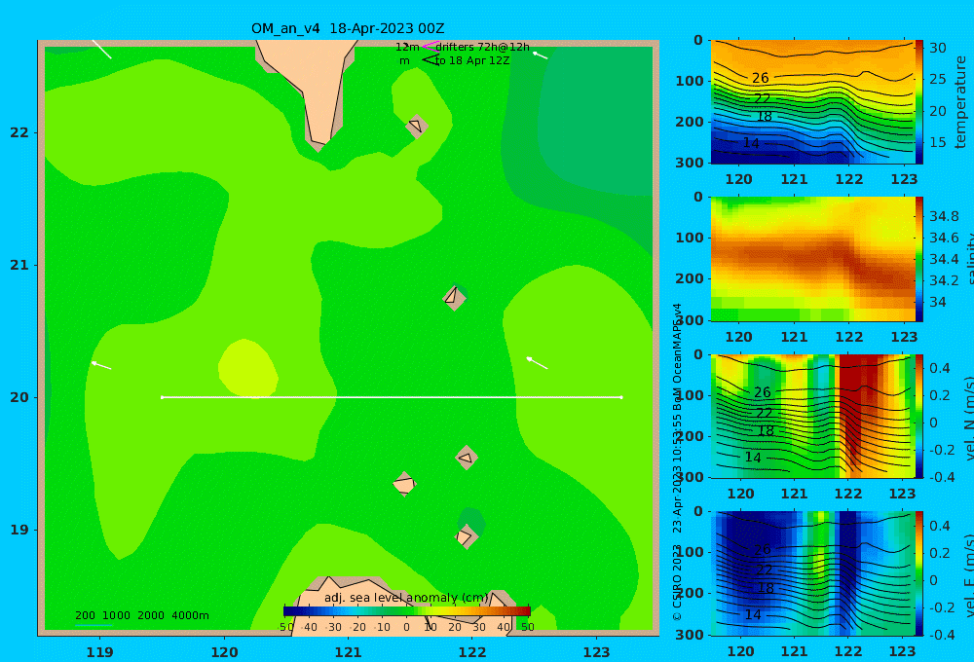Click the '34.8' tick on the salinity colorbar
This screenshot has height=662, width=974.
(944, 217)
